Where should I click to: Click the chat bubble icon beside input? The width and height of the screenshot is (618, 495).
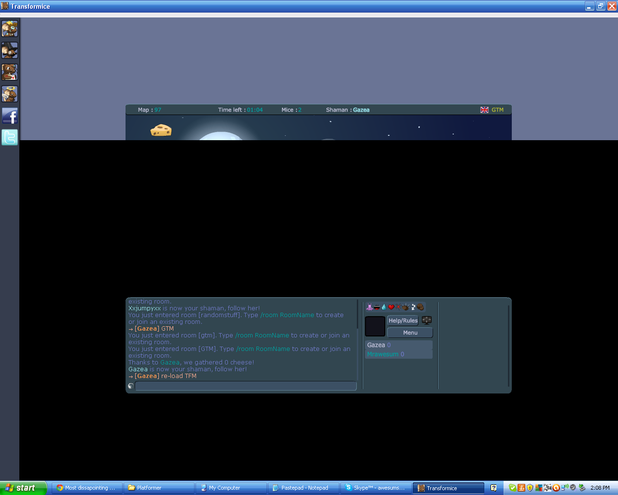[x=131, y=386]
